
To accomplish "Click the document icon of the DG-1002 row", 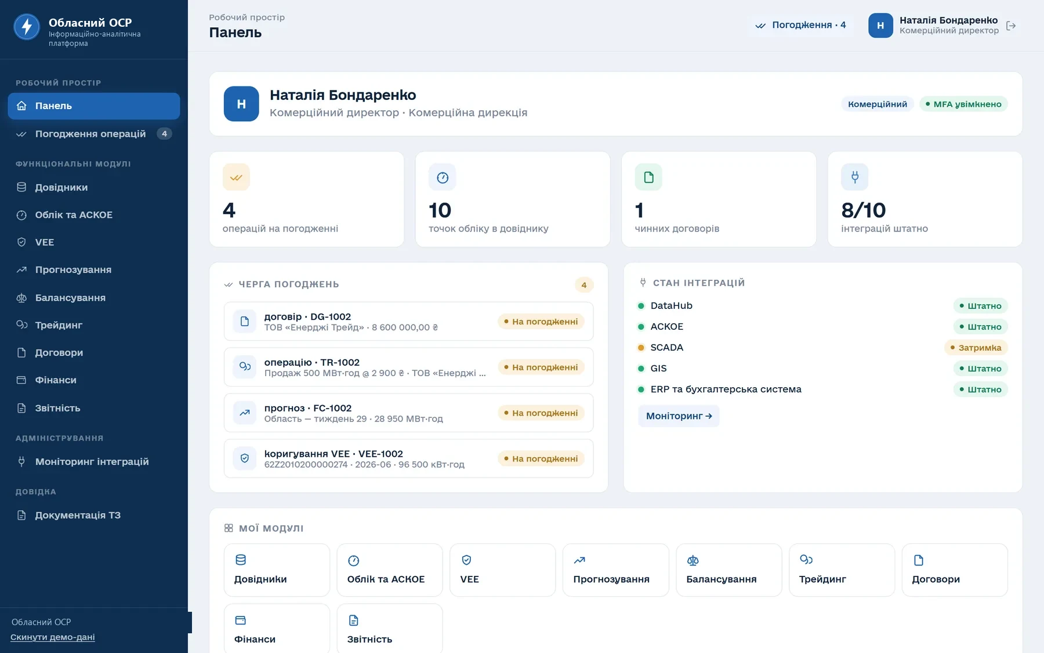I will [245, 321].
